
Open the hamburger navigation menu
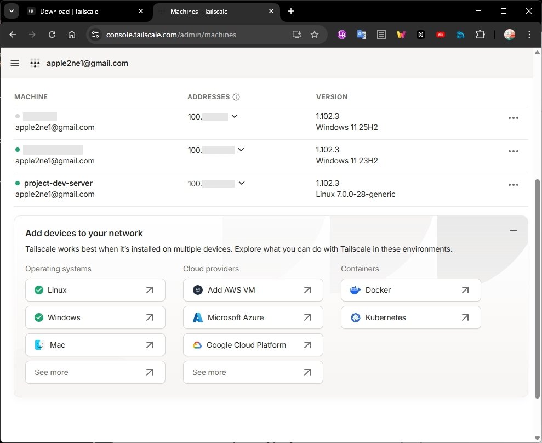pos(14,63)
